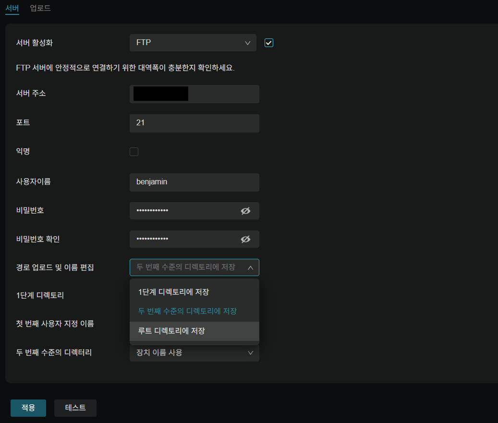
Task: Uncheck the 서버 활성화 checkbox
Action: coord(269,43)
